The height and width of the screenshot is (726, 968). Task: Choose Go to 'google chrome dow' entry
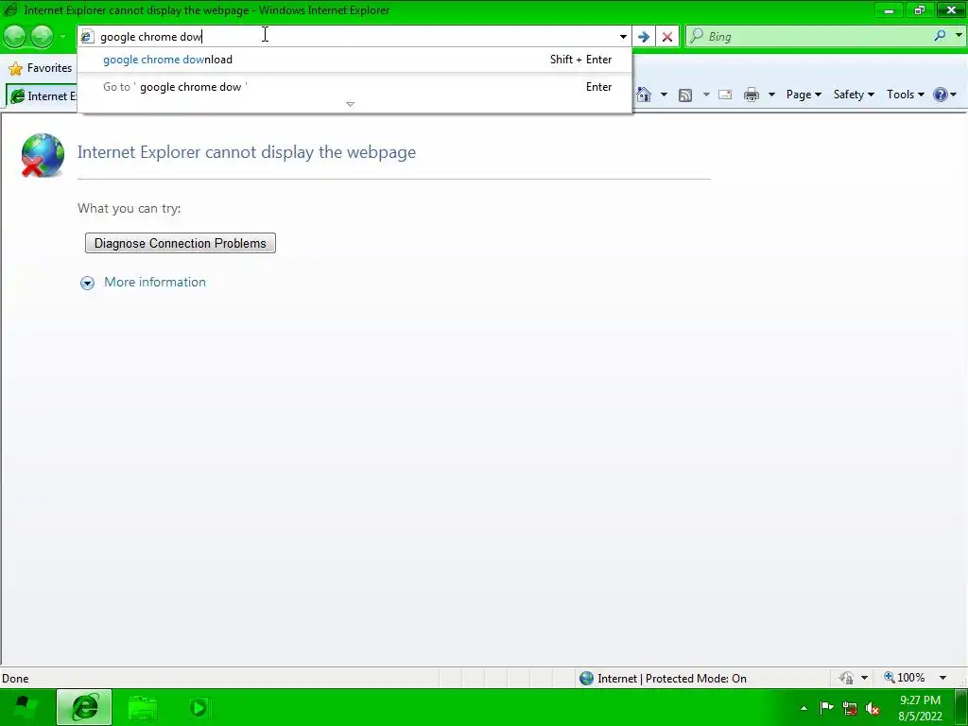click(355, 87)
